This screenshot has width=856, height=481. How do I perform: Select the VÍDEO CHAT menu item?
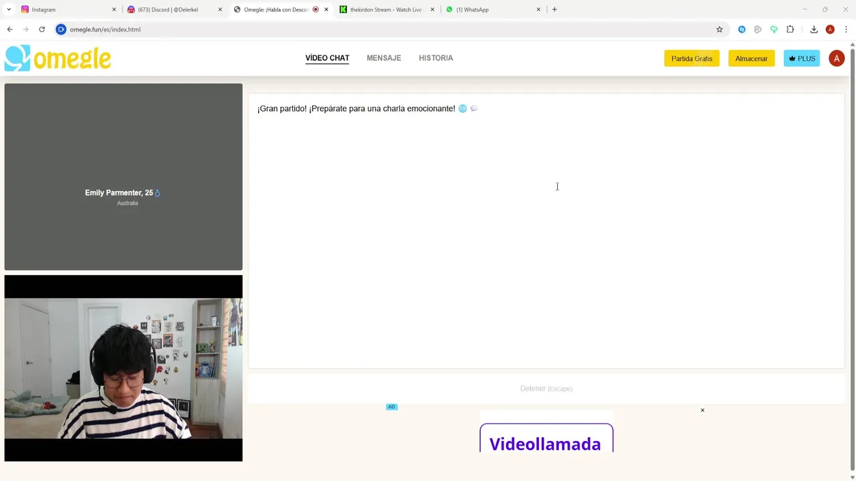pos(327,58)
